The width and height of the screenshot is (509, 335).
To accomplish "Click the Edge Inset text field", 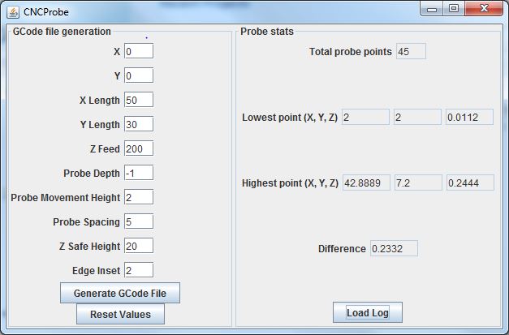I will [139, 270].
